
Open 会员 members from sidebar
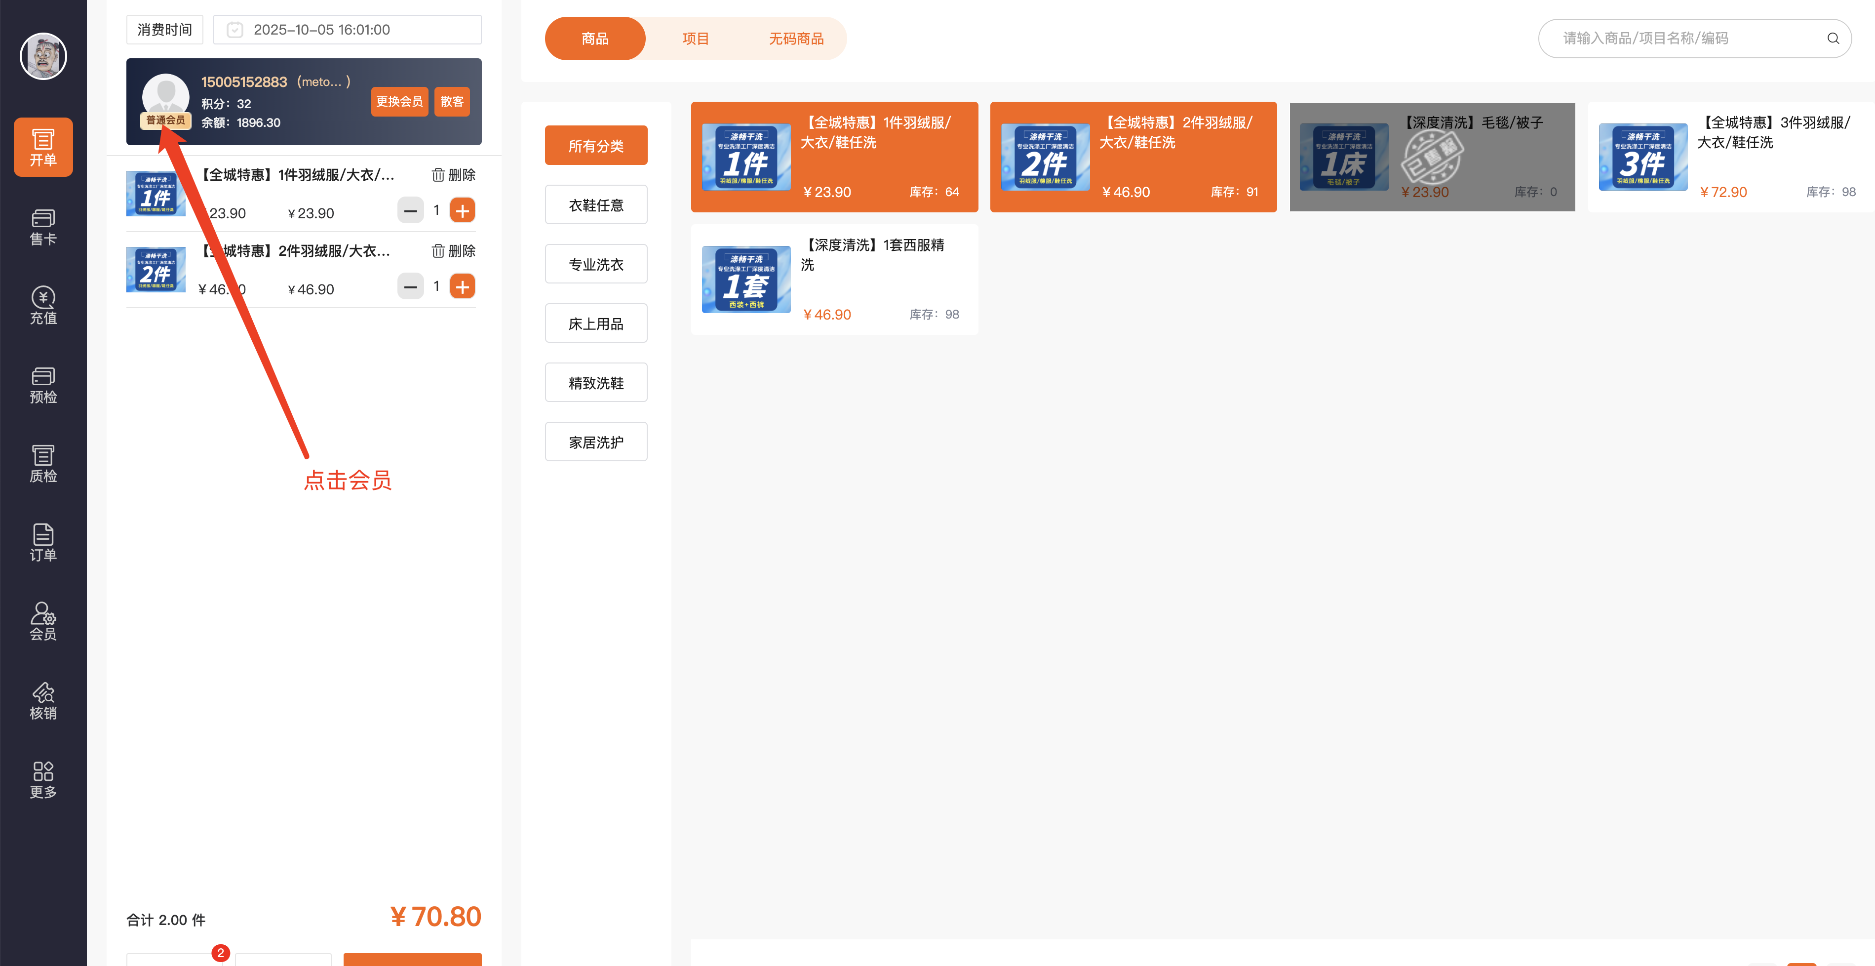point(43,621)
